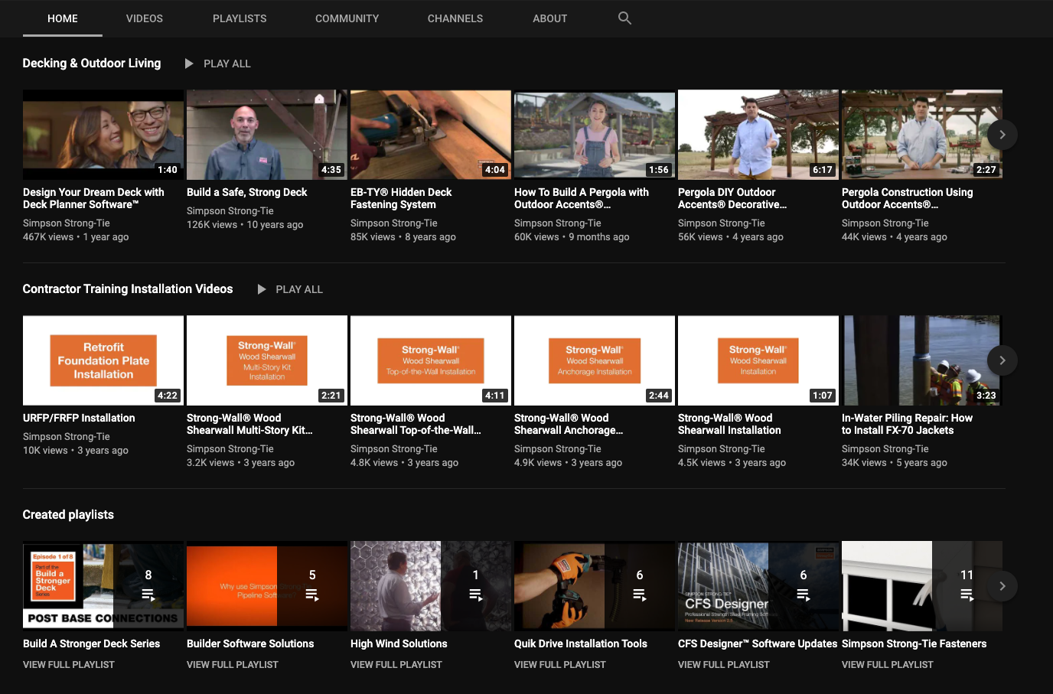Open the Community tab
The height and width of the screenshot is (694, 1053).
[x=347, y=18]
